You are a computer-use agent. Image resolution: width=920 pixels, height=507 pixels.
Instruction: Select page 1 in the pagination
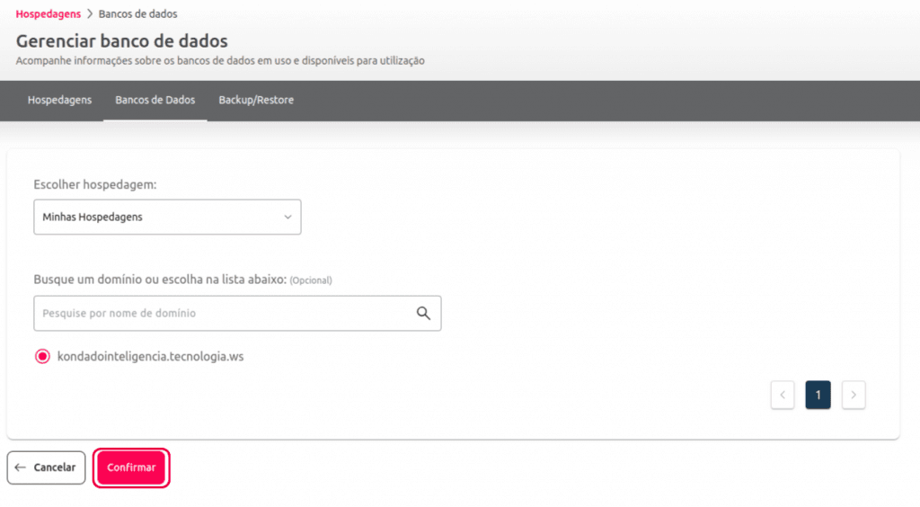[818, 395]
